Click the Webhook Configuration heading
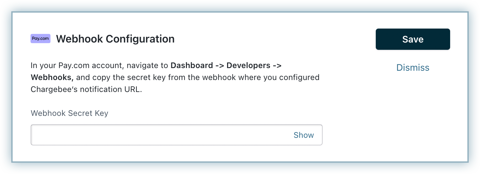Viewport: 480px width, 174px height. point(115,39)
